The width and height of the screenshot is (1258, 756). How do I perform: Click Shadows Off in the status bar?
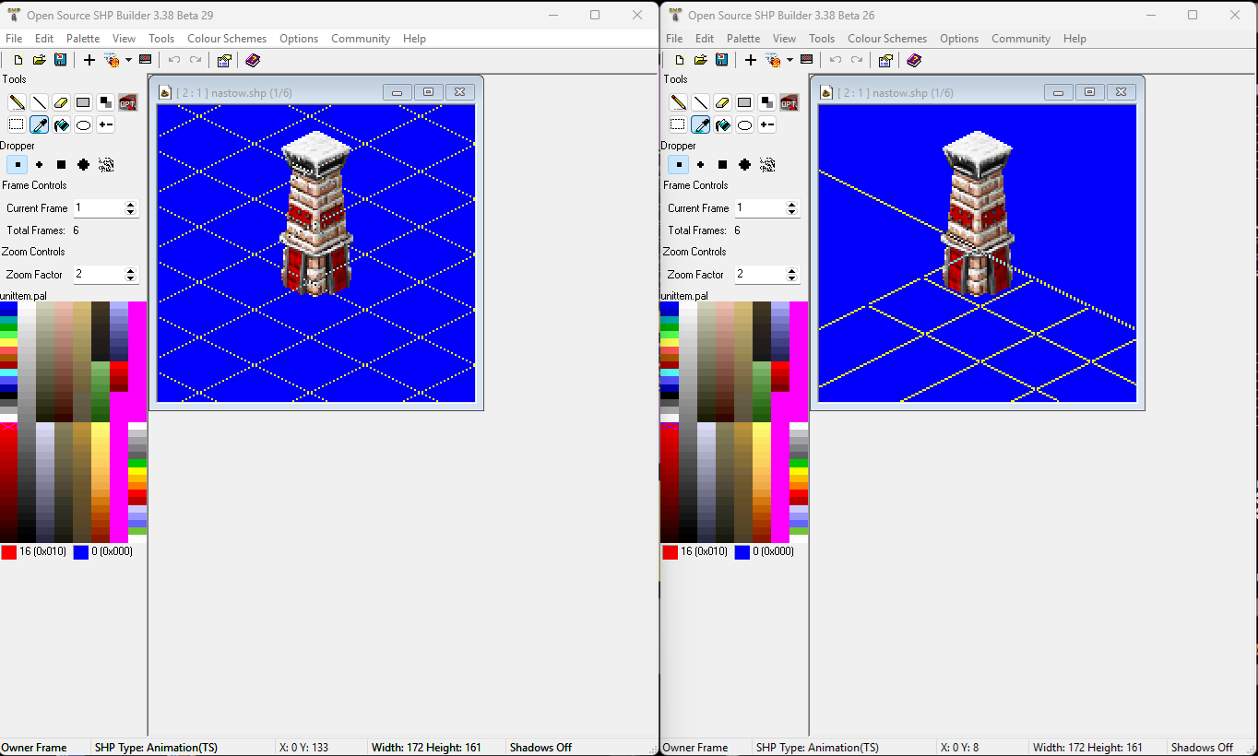point(540,747)
